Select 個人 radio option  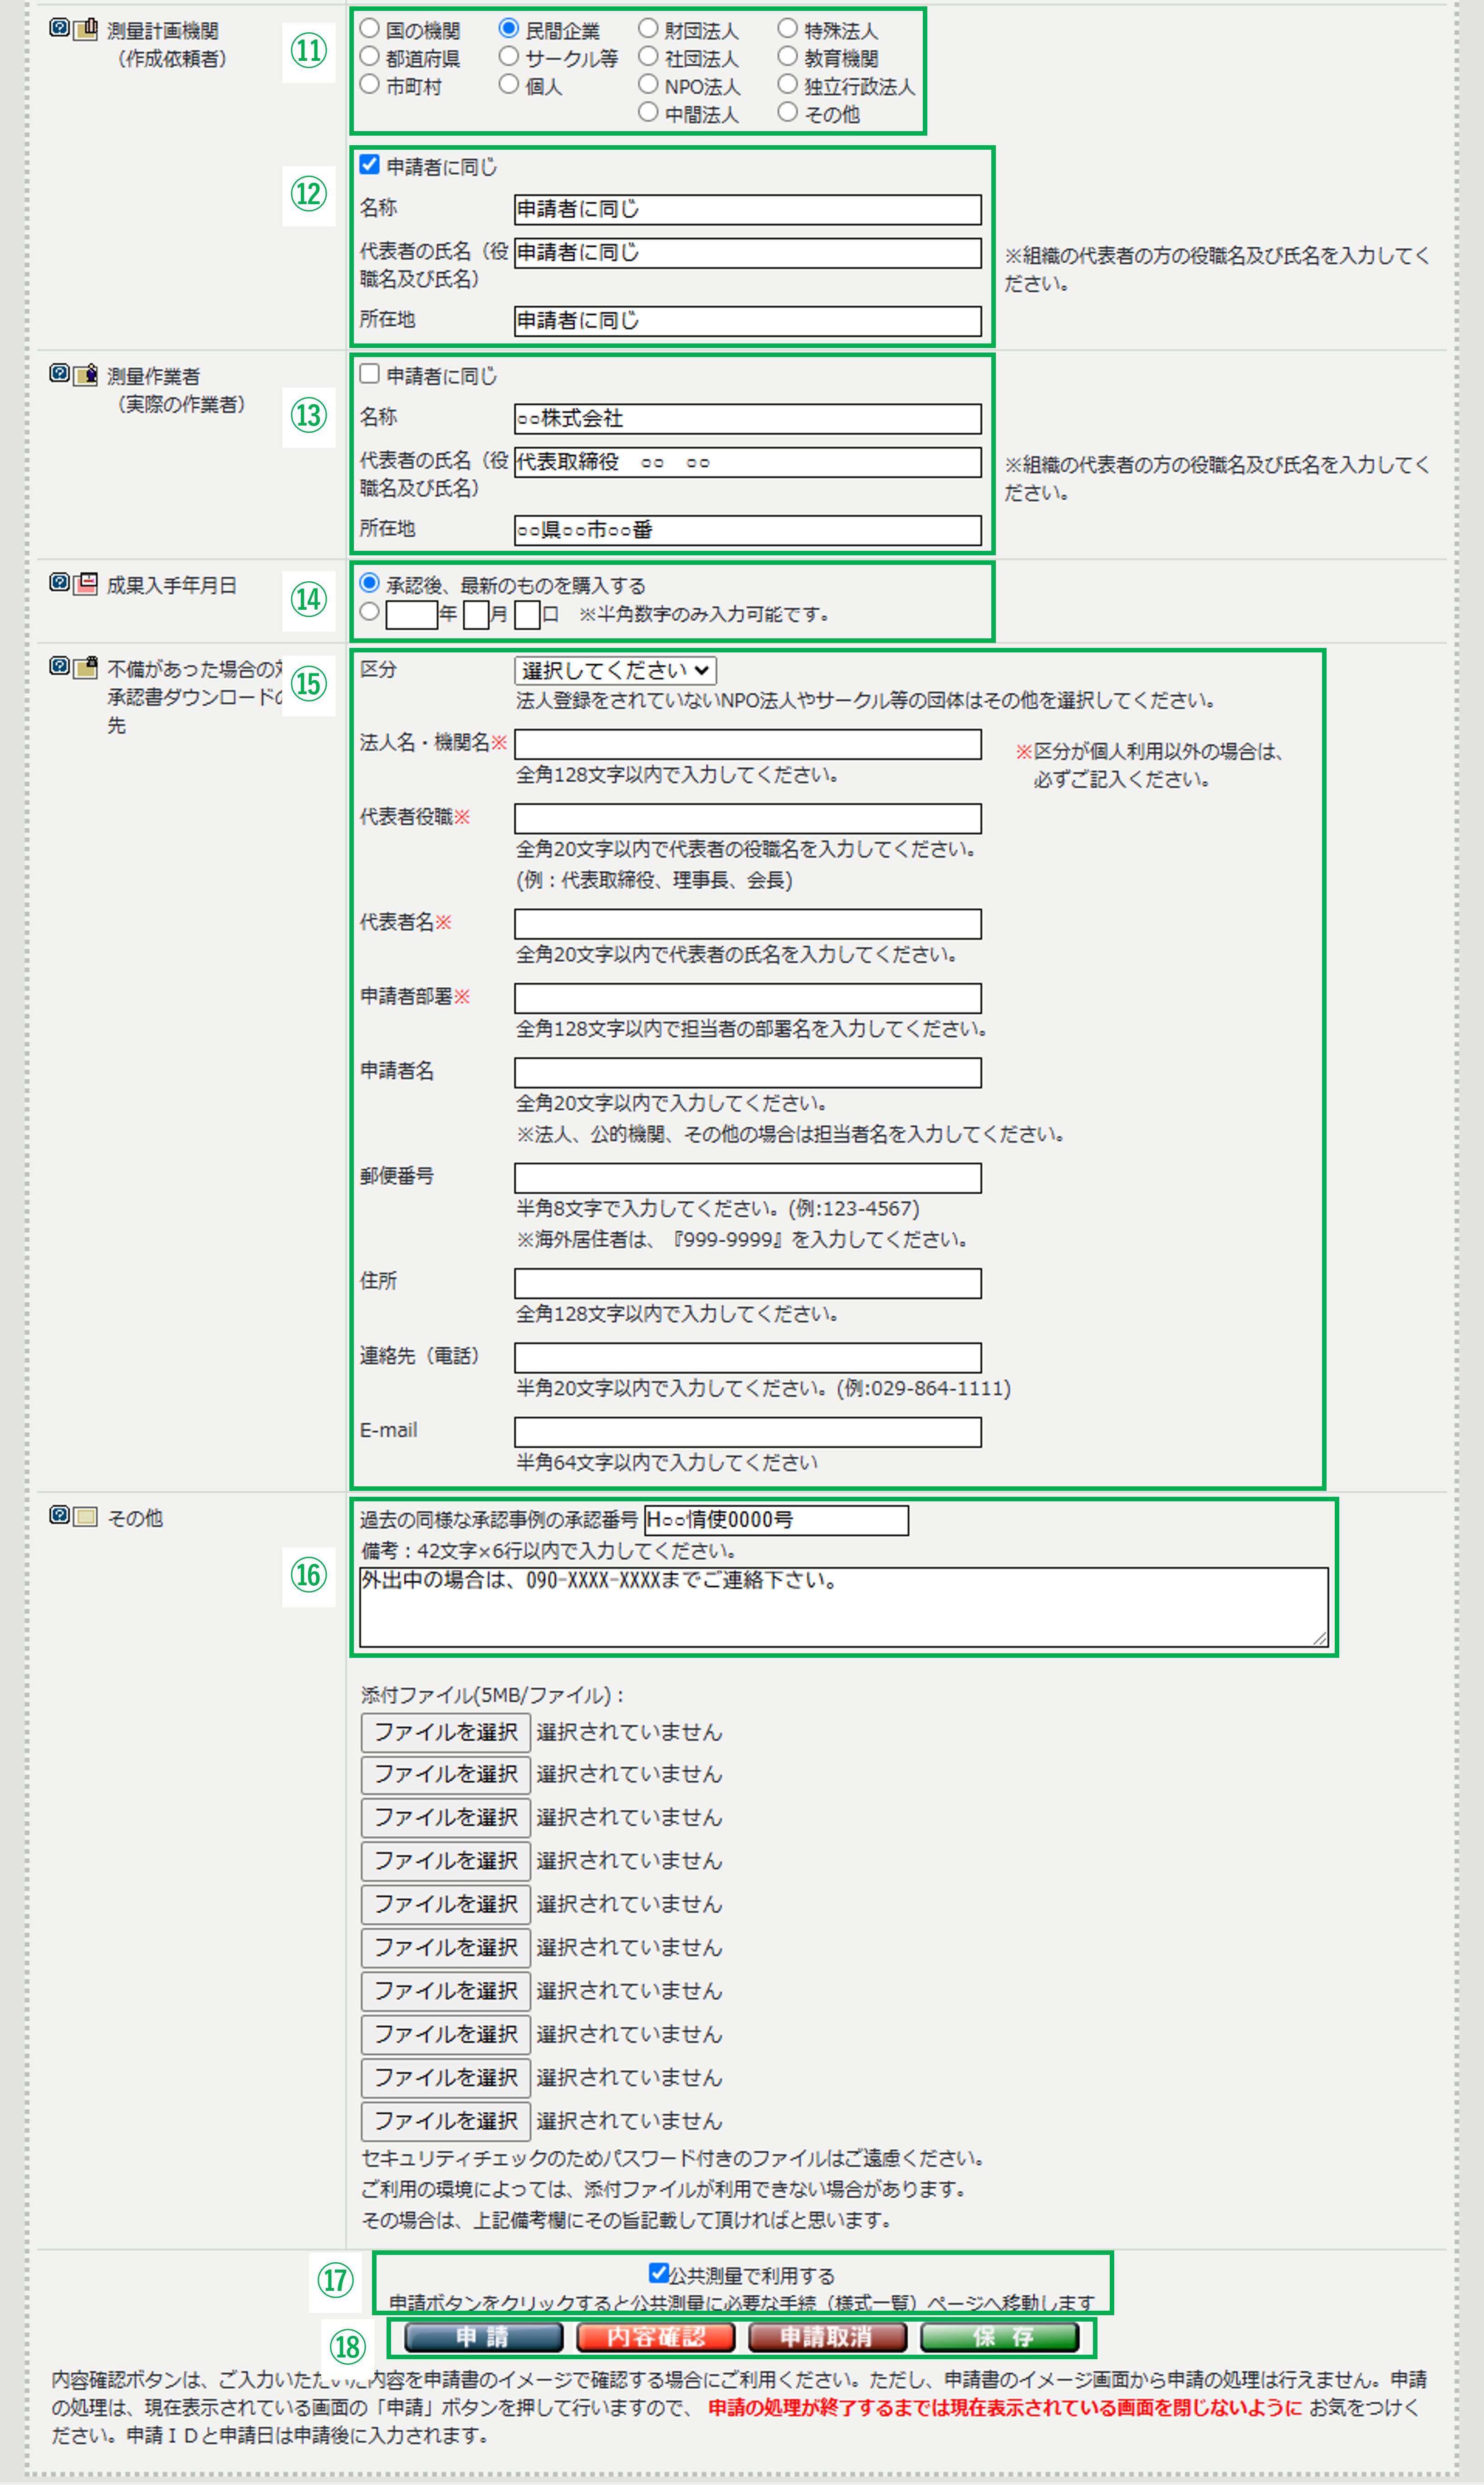pos(509,84)
